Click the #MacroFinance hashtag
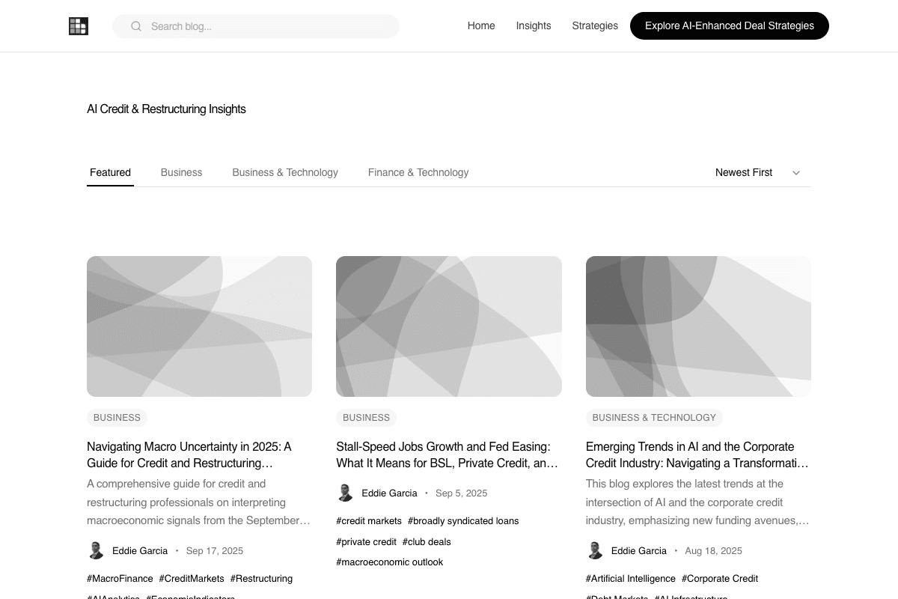 click(x=120, y=578)
